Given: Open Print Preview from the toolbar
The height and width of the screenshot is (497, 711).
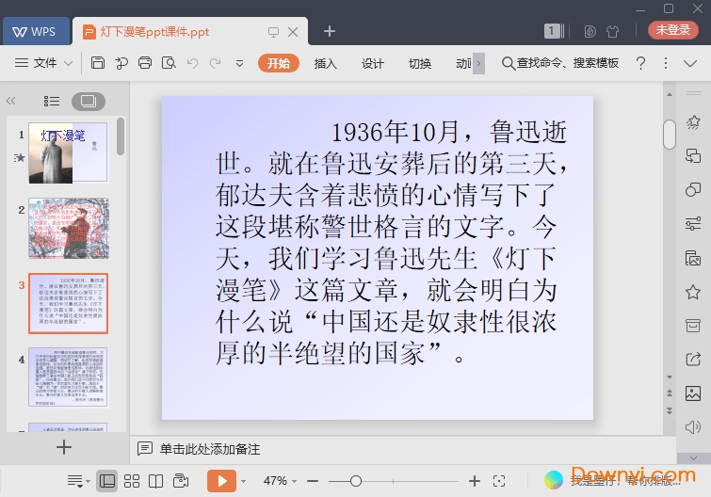Looking at the screenshot, I should (169, 63).
